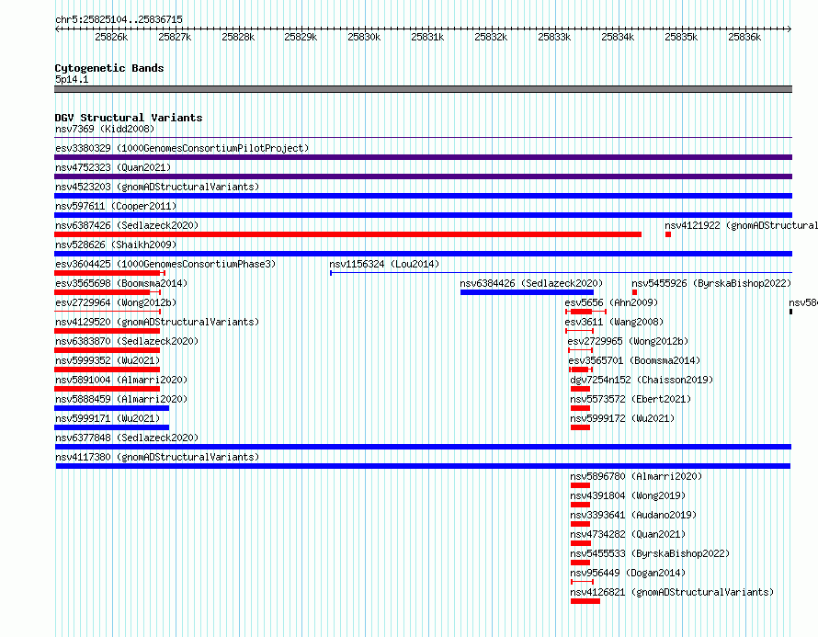Click nsv6384426 (Sedlazeck2020) label
Viewport: 818px width, 637px height.
(531, 283)
